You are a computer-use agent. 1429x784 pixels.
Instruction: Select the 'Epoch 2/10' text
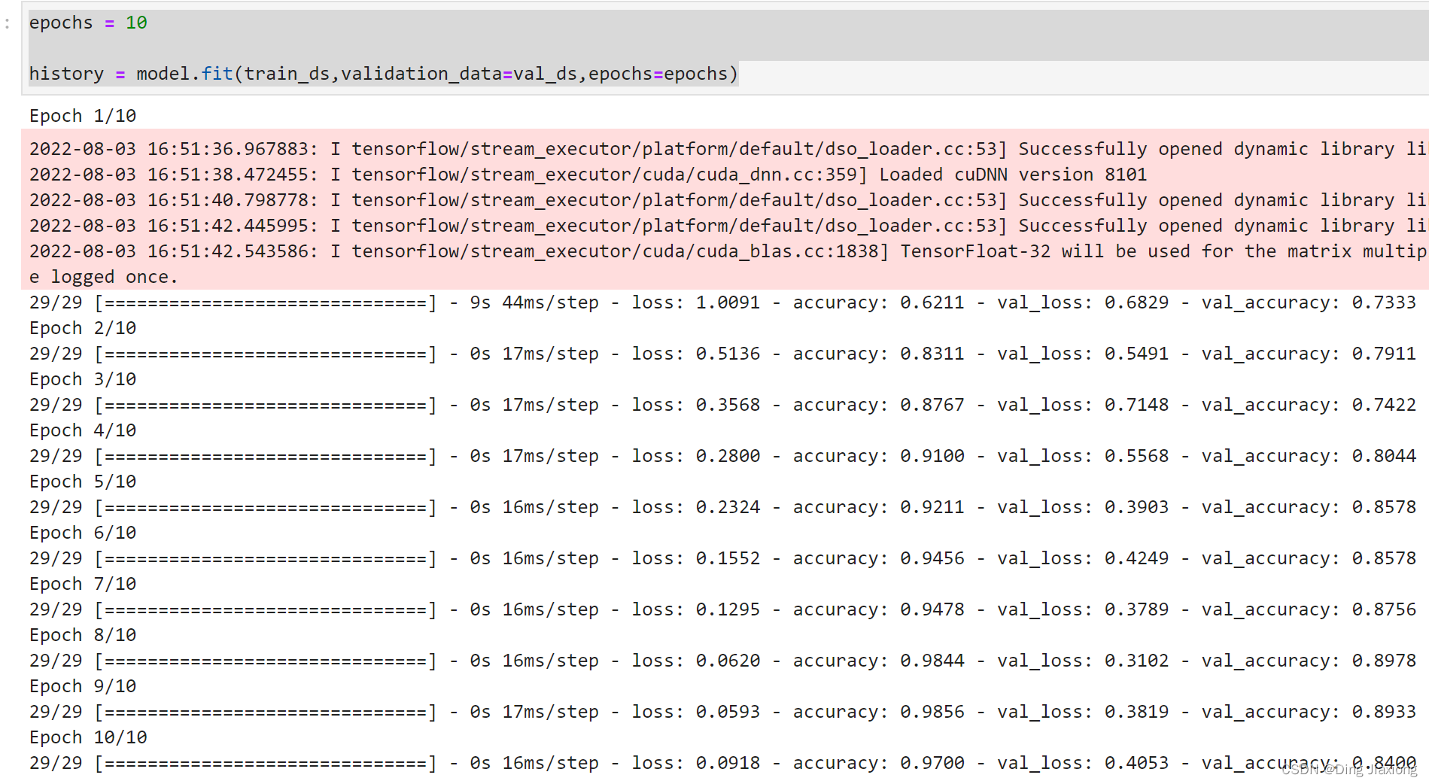83,328
